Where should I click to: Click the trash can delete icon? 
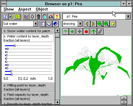[39, 17]
